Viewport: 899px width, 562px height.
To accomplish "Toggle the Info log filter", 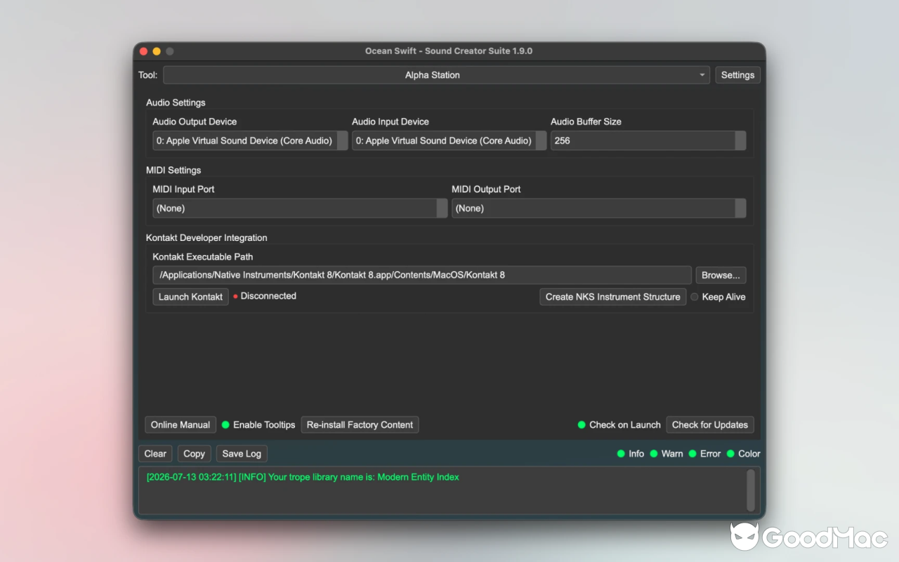I will click(630, 454).
